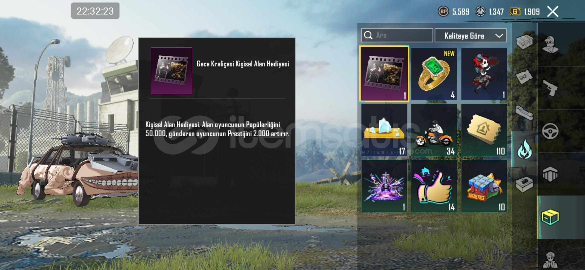Select the Royale Pass crate item
Viewport: 585px width, 270px height.
pyautogui.click(x=484, y=186)
